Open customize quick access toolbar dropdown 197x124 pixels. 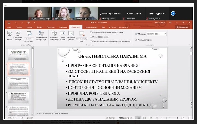pos(34,23)
